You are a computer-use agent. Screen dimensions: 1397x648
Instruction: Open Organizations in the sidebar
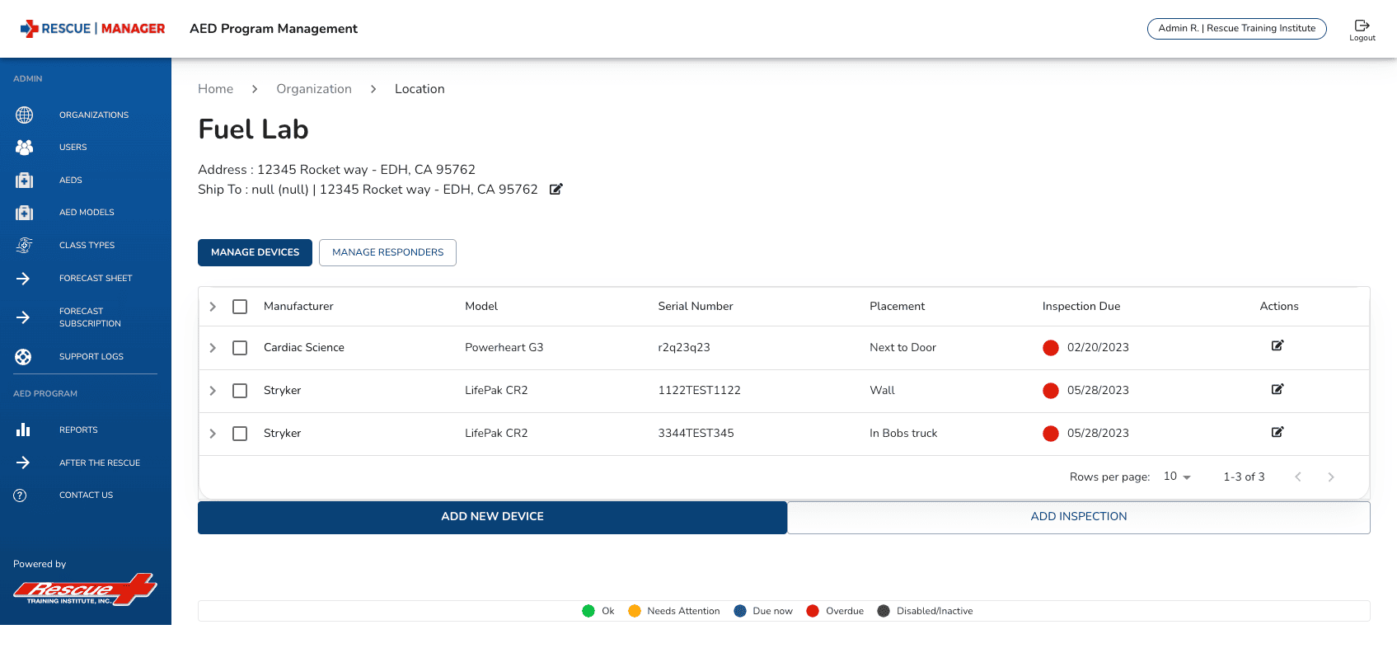click(94, 115)
